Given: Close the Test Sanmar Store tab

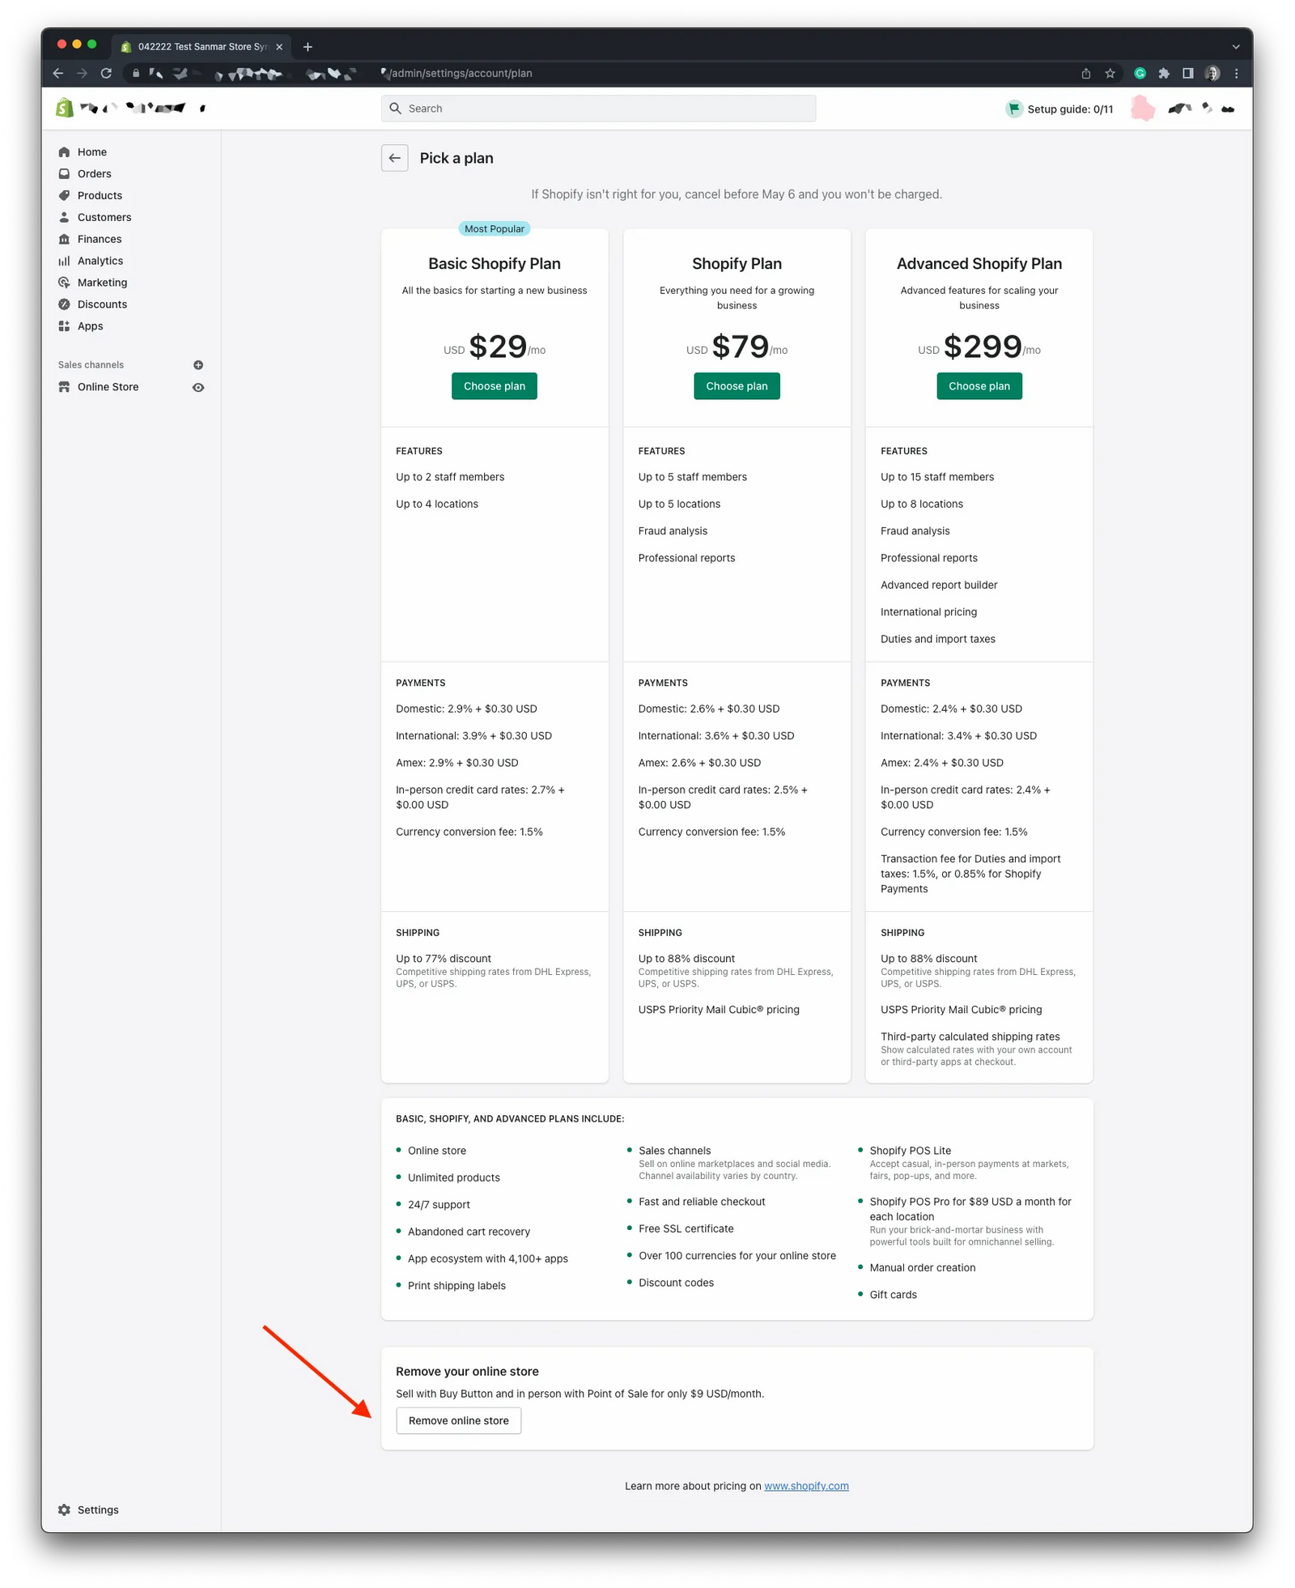Looking at the screenshot, I should pos(279,47).
